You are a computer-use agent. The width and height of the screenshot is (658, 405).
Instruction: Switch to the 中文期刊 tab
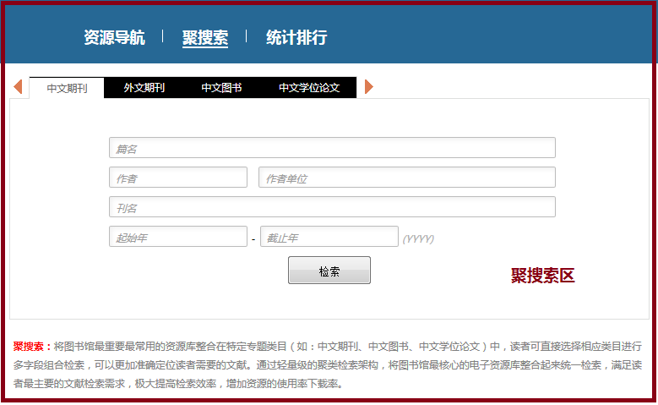[67, 88]
